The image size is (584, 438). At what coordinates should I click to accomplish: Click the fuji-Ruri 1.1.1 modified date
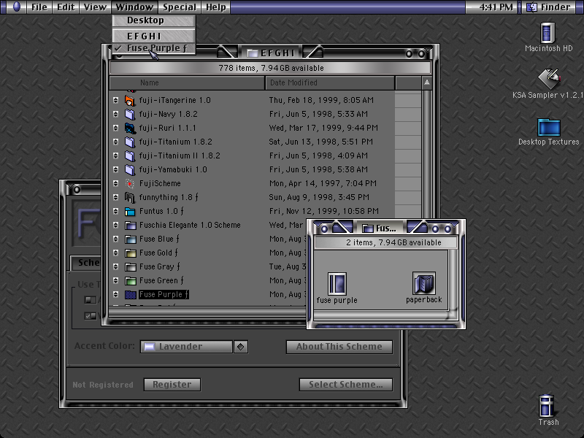click(323, 128)
